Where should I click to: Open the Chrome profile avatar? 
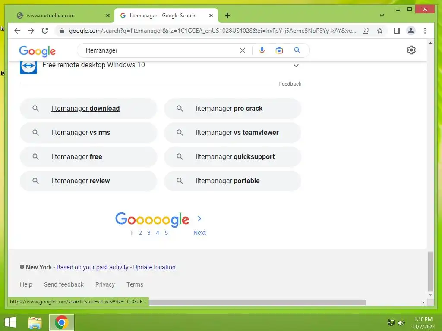411,31
